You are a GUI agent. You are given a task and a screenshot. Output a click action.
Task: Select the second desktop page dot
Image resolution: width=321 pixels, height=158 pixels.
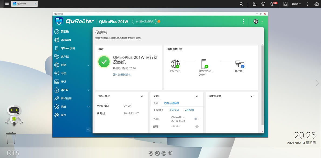point(161,142)
